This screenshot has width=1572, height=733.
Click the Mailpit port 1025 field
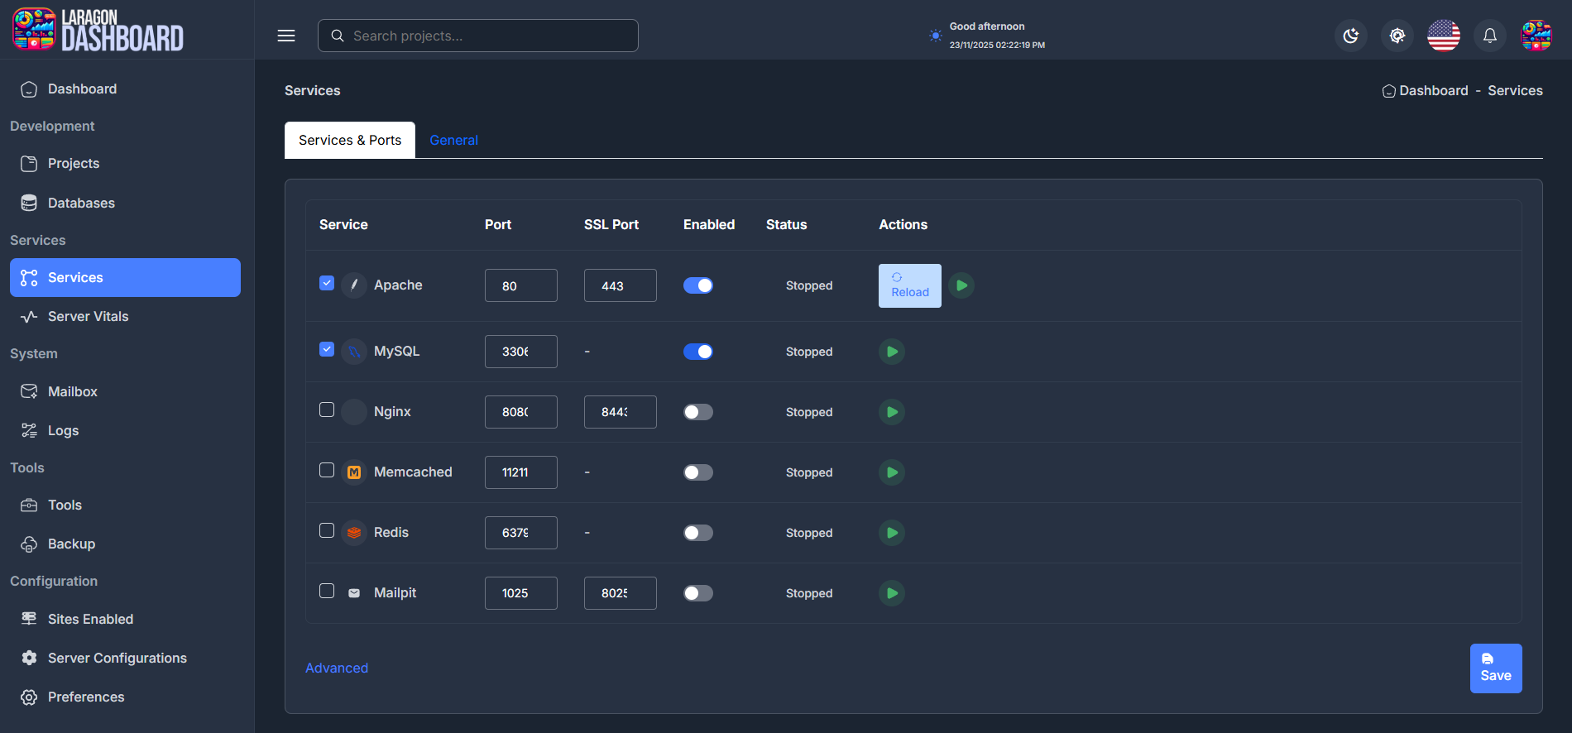point(521,593)
